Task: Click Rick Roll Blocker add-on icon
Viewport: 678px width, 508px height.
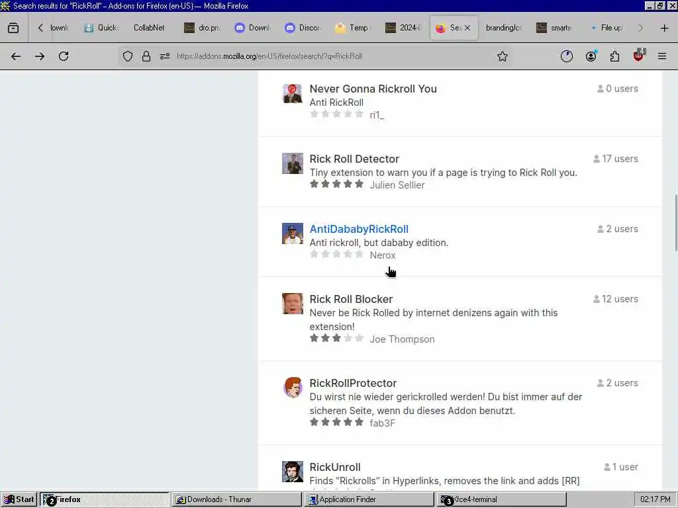Action: click(x=292, y=304)
